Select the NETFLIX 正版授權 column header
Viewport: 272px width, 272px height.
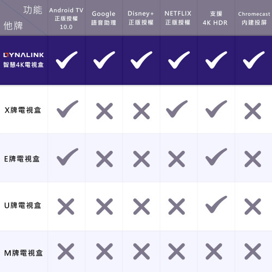(178, 18)
